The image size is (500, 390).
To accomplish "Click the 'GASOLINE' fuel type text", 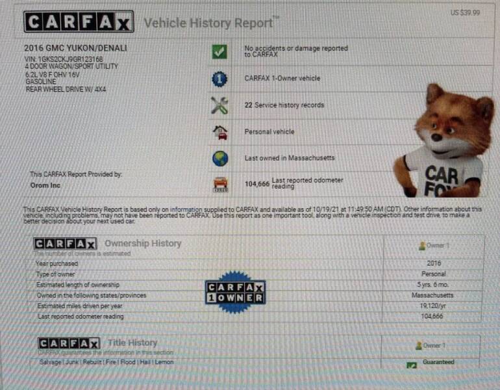I will point(41,82).
